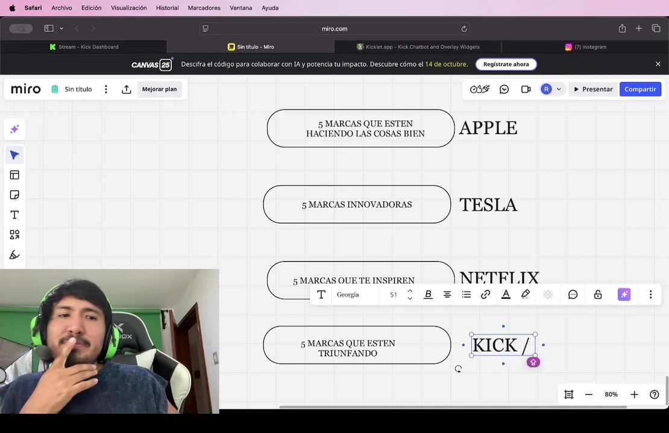The width and height of the screenshot is (669, 433).
Task: Click the Mejorar plan button
Action: tap(159, 89)
